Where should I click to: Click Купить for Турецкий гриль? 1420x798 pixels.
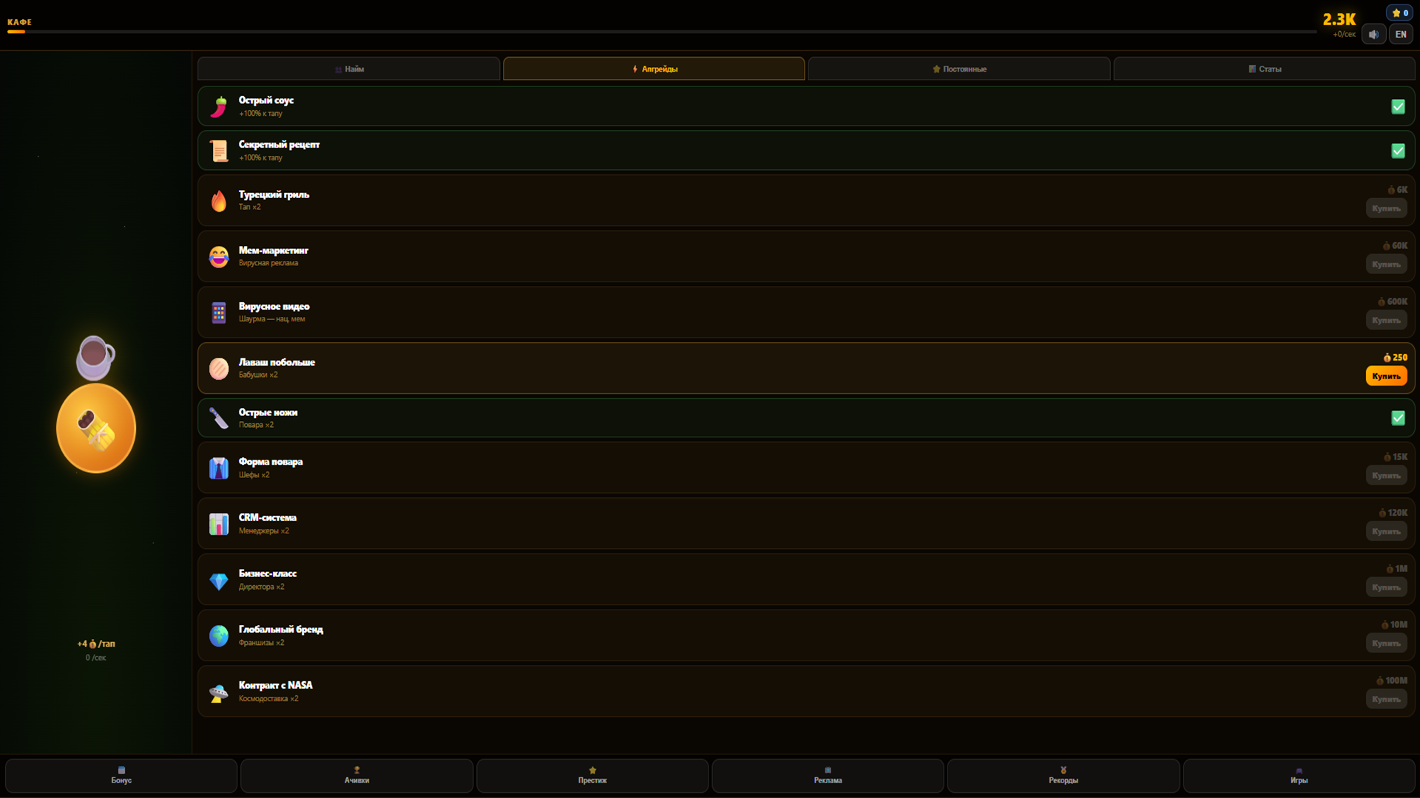tap(1386, 208)
